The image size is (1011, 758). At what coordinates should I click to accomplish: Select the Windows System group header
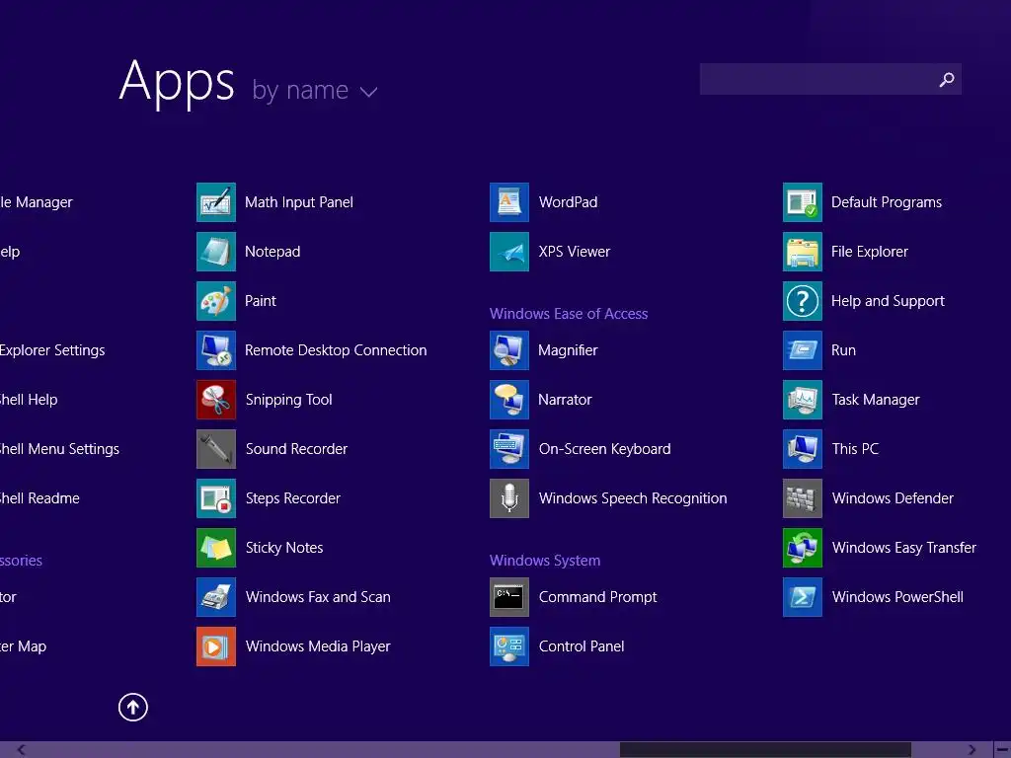[545, 561]
